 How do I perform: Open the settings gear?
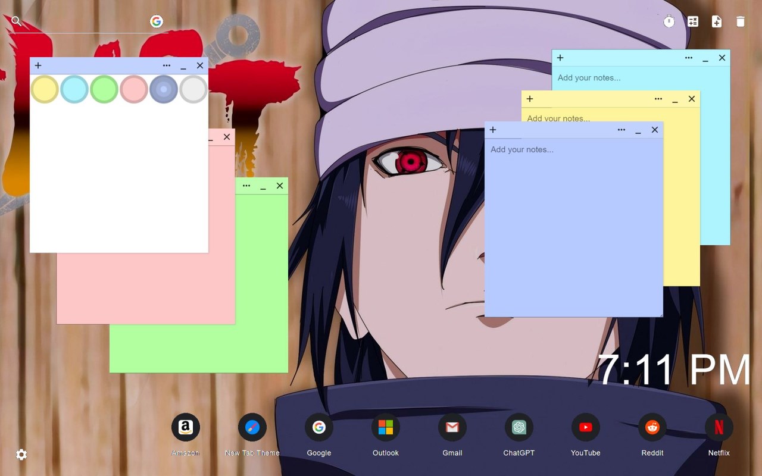tap(21, 455)
